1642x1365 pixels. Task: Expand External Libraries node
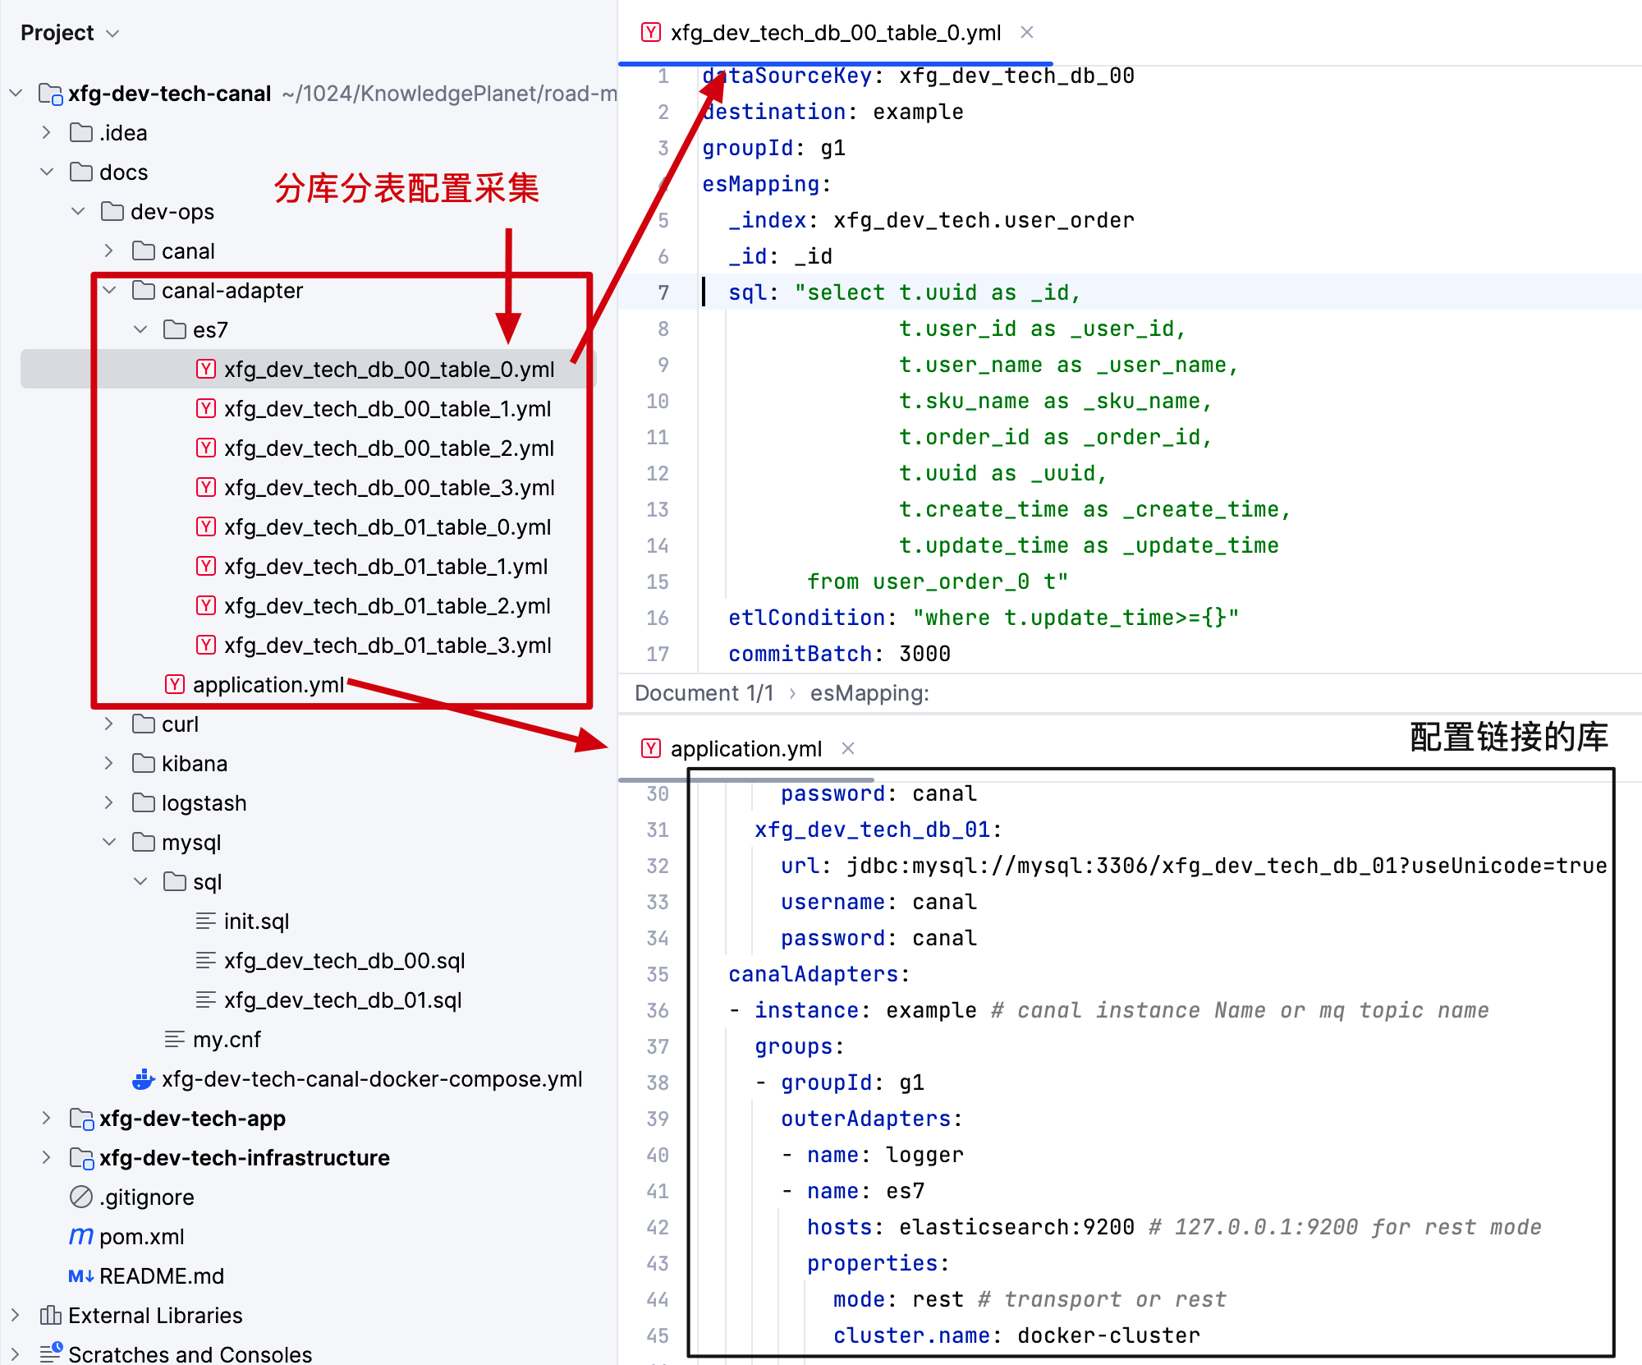(16, 1316)
